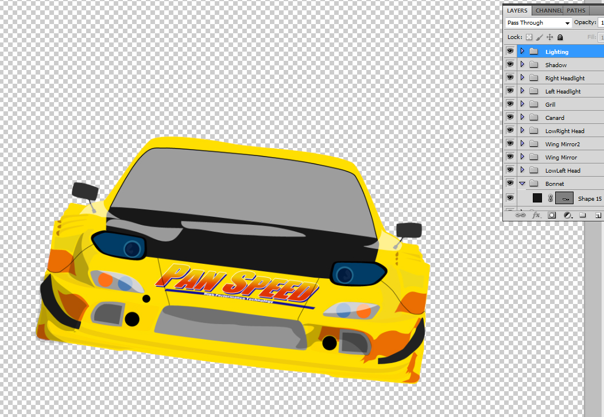Hide the Shape 15 layer

point(510,198)
